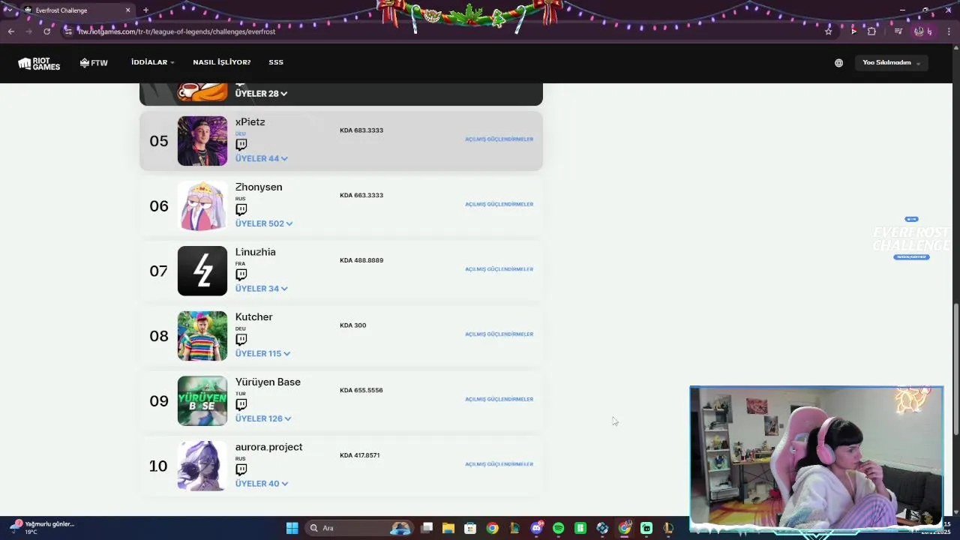Viewport: 960px width, 540px height.
Task: Open the language globe selector
Action: coord(838,63)
